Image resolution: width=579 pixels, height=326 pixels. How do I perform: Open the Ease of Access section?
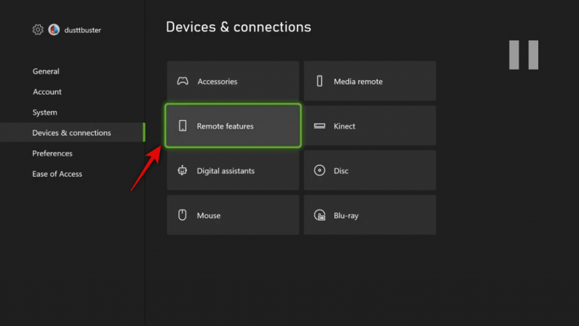(x=57, y=174)
